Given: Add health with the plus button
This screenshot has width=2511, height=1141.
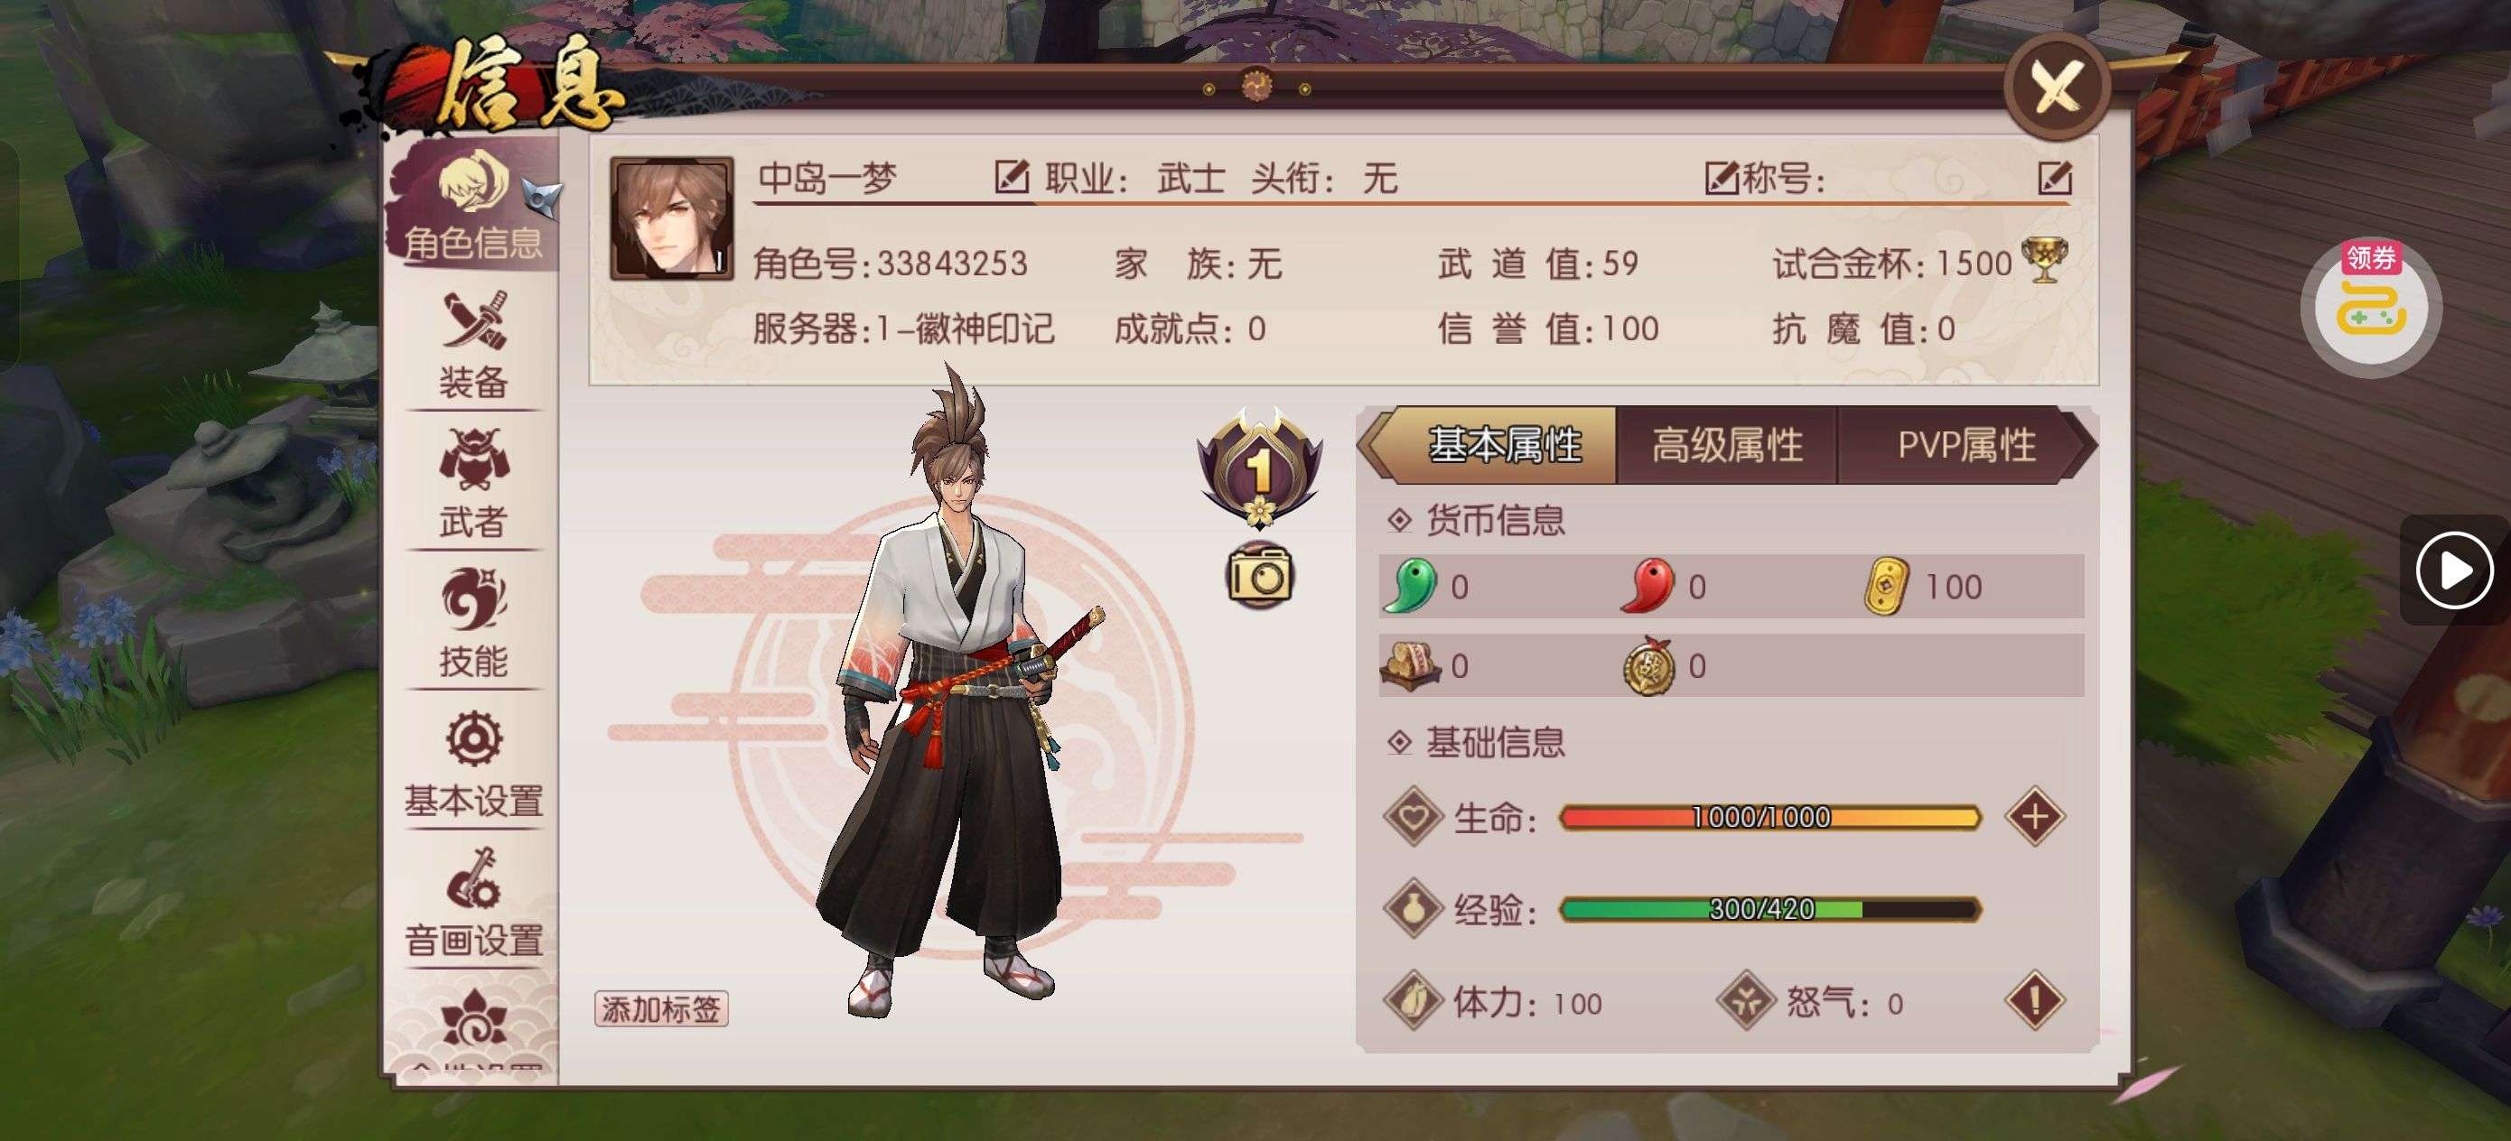Looking at the screenshot, I should (2034, 815).
